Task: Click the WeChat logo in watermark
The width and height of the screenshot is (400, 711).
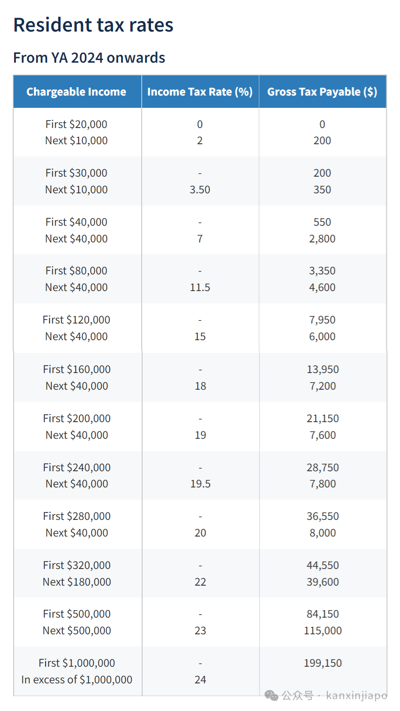Action: (x=271, y=695)
